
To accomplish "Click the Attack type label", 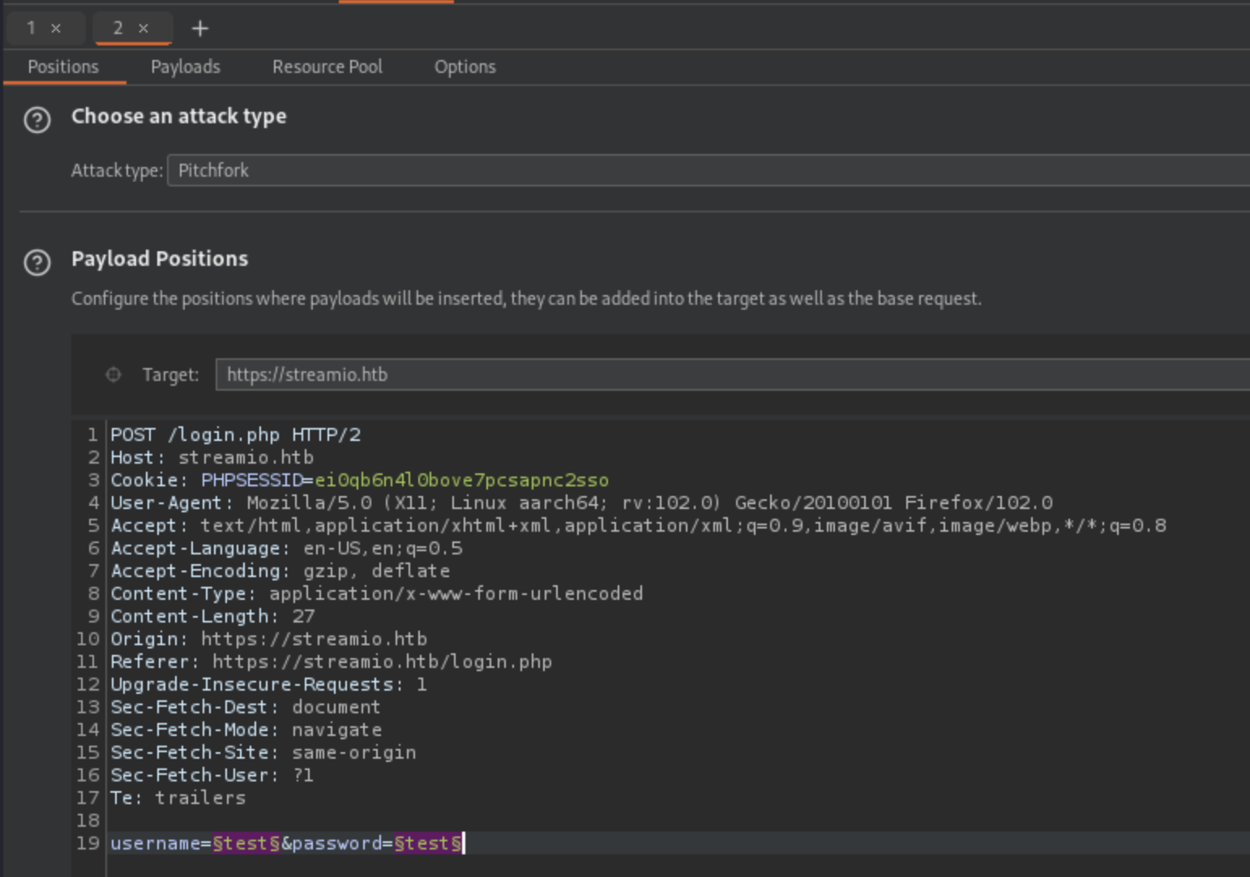I will pos(117,170).
